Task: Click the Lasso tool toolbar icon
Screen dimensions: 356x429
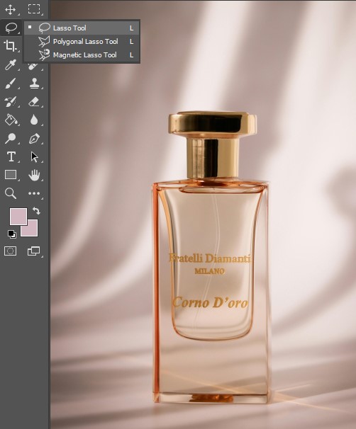Action: tap(11, 28)
